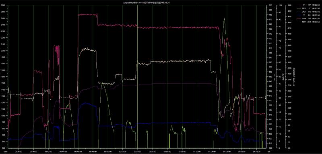
Task: Click the 100 value atop the CLD axis
Action: [280, 5]
